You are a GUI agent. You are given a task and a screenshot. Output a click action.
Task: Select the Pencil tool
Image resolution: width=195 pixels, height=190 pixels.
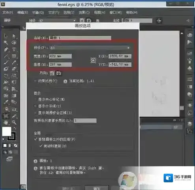(14, 62)
